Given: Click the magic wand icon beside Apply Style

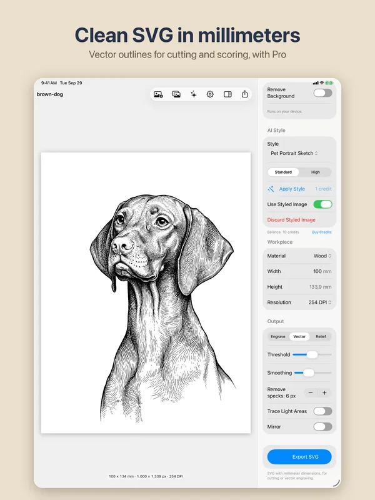Looking at the screenshot, I should (271, 189).
